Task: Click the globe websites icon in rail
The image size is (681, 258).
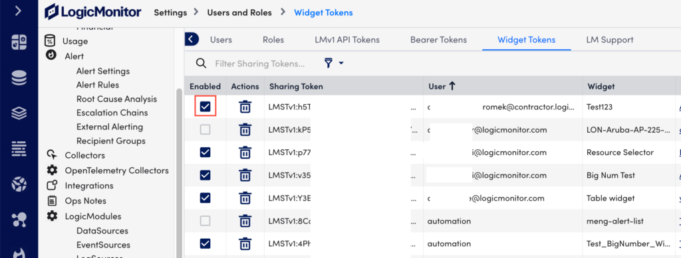Action: tap(19, 184)
